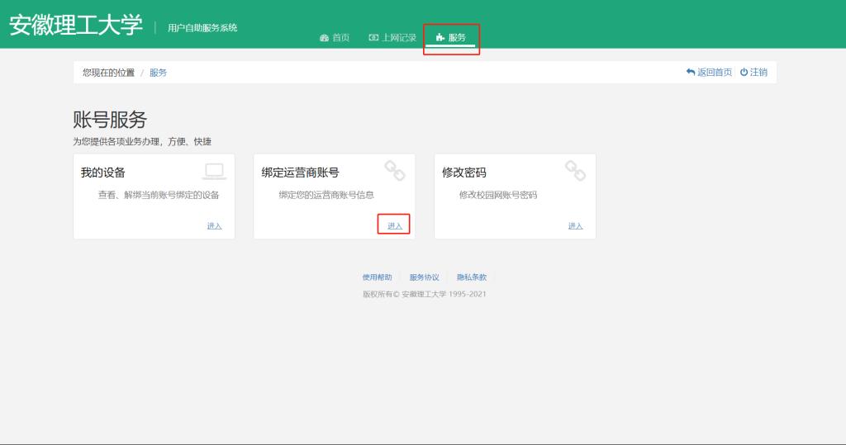Open the 服务协议 footer link
This screenshot has height=445, width=846.
pyautogui.click(x=424, y=277)
